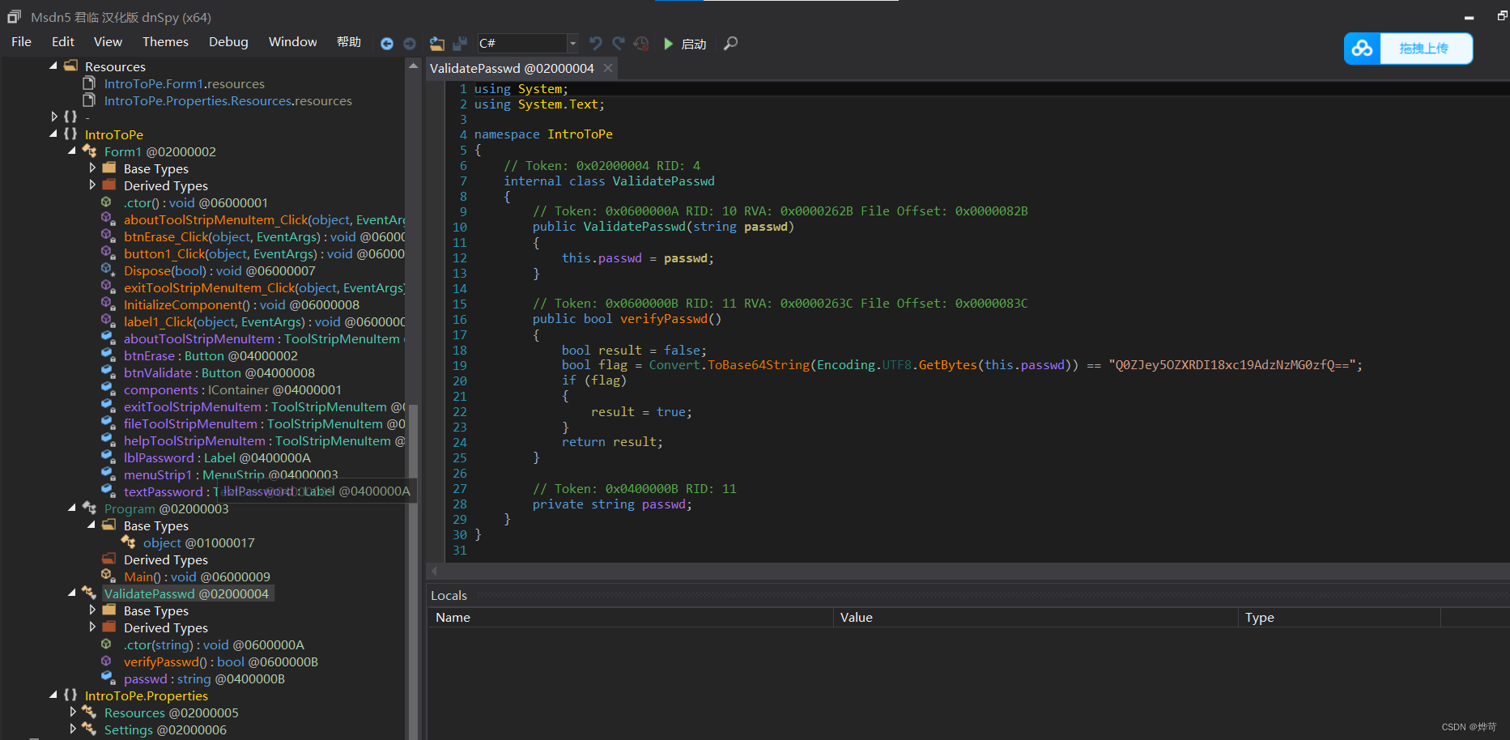Expand the Form1 Base Types node
1510x740 pixels.
(x=92, y=168)
